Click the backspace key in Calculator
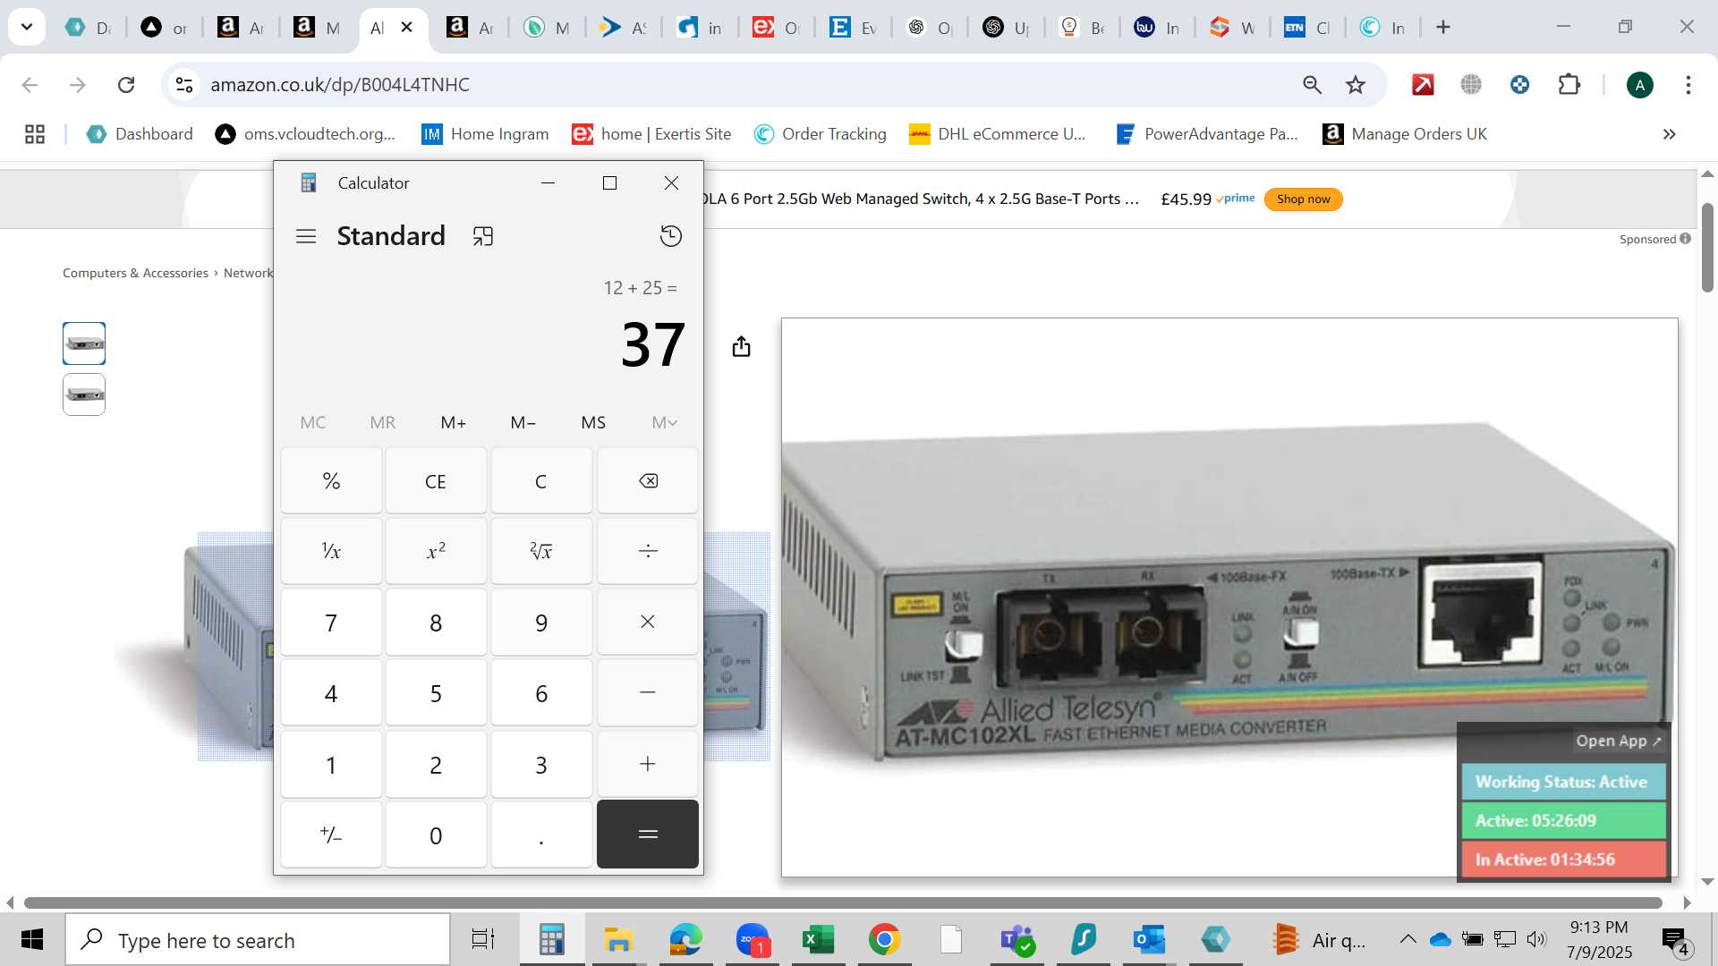Screen dimensions: 1718x966 tap(648, 481)
